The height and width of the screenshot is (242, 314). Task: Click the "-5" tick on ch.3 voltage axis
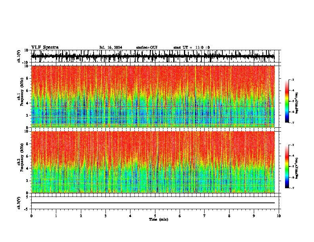click(27, 209)
